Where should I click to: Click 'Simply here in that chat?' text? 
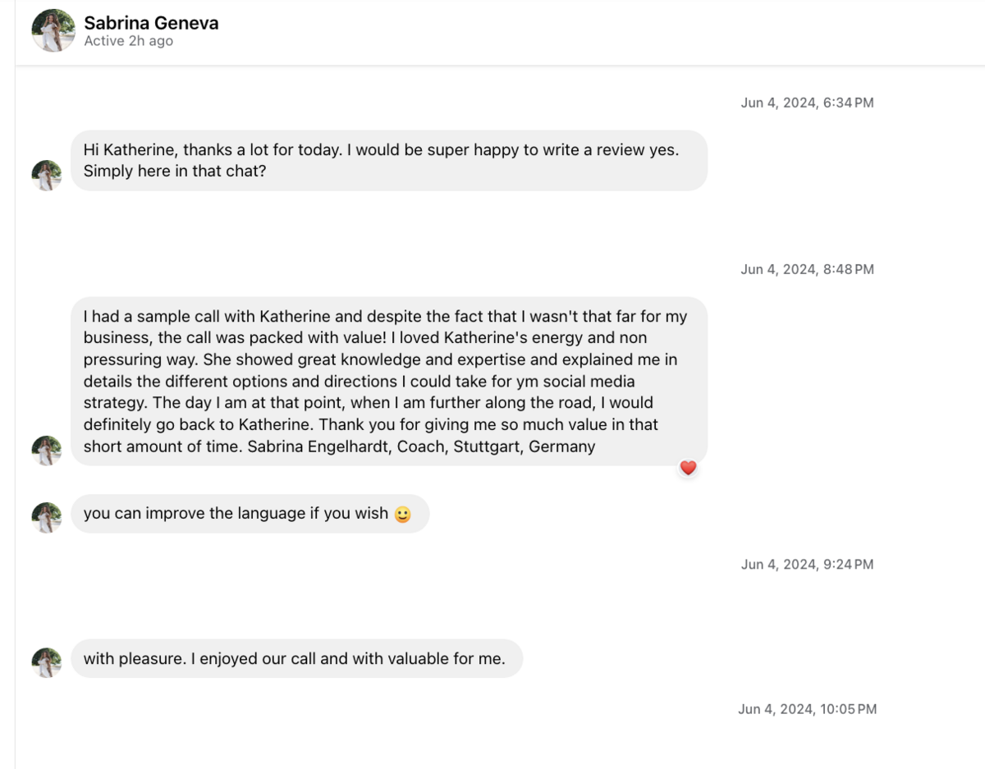[175, 172]
